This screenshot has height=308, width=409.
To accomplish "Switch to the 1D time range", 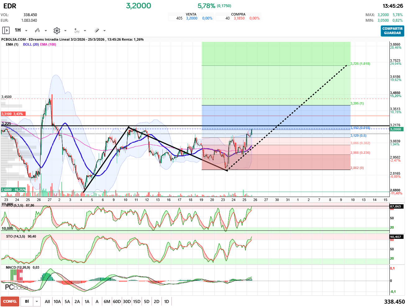I will pos(166,301).
